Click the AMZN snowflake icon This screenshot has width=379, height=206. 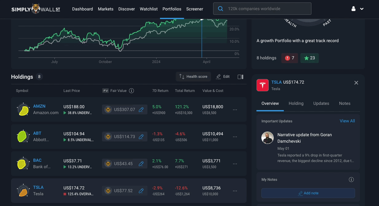tap(23, 110)
